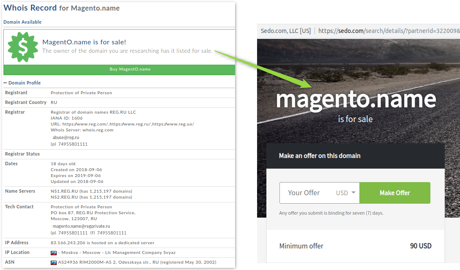Click the Russian flag in ASN row
This screenshot has width=460, height=270.
(x=54, y=262)
